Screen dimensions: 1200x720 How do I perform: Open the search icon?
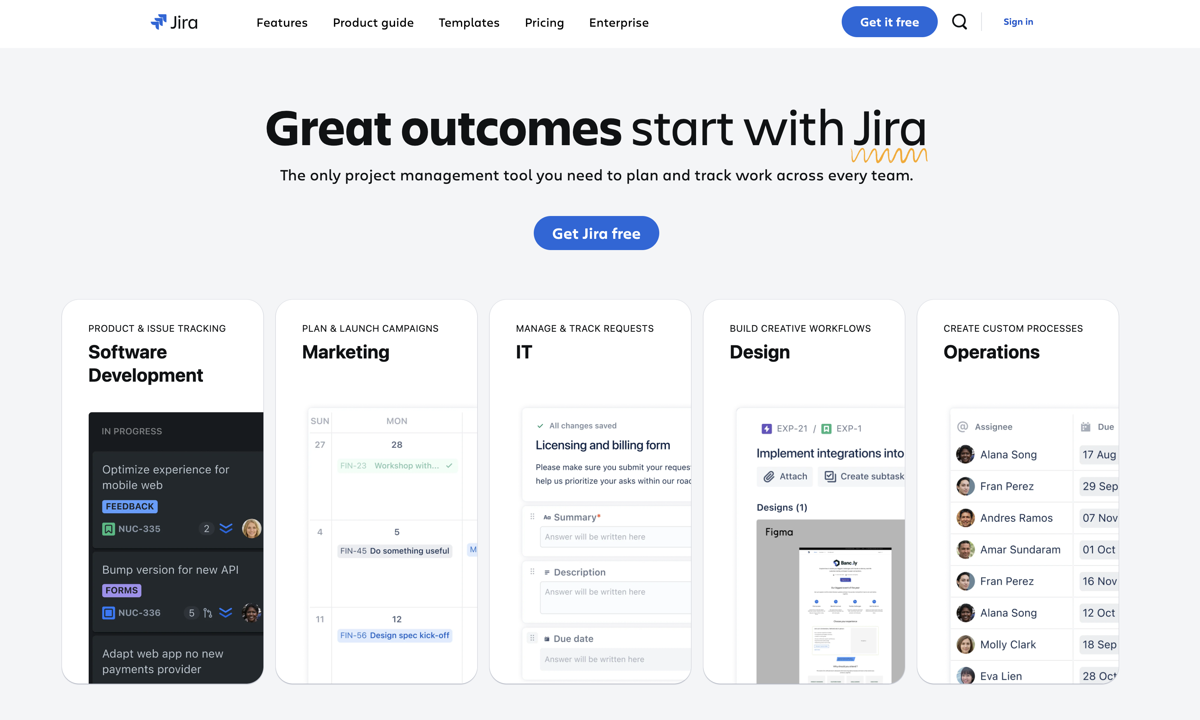[x=959, y=21]
